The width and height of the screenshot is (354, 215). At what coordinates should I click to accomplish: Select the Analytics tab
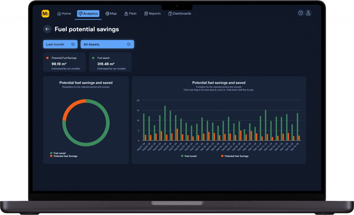88,14
